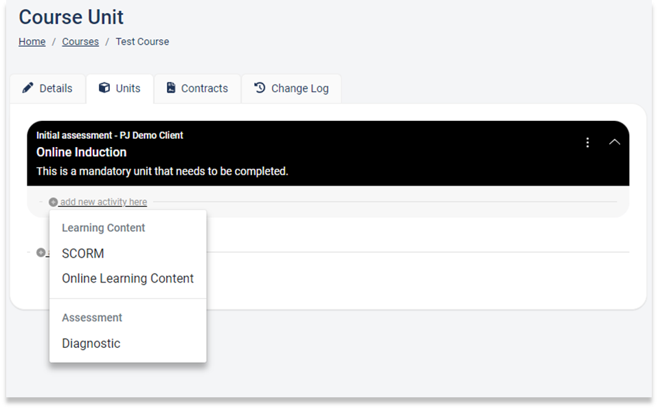Choose Online Learning Content option
The height and width of the screenshot is (409, 658).
click(x=128, y=278)
